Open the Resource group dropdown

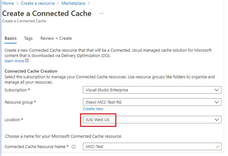pyautogui.click(x=217, y=102)
